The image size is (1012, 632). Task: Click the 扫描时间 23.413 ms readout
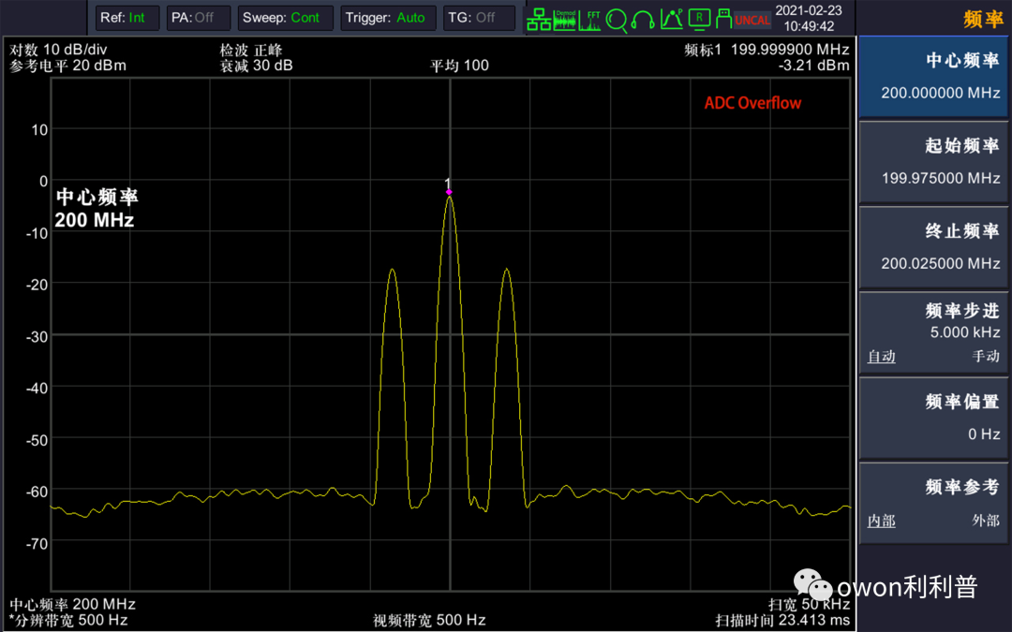tap(782, 621)
